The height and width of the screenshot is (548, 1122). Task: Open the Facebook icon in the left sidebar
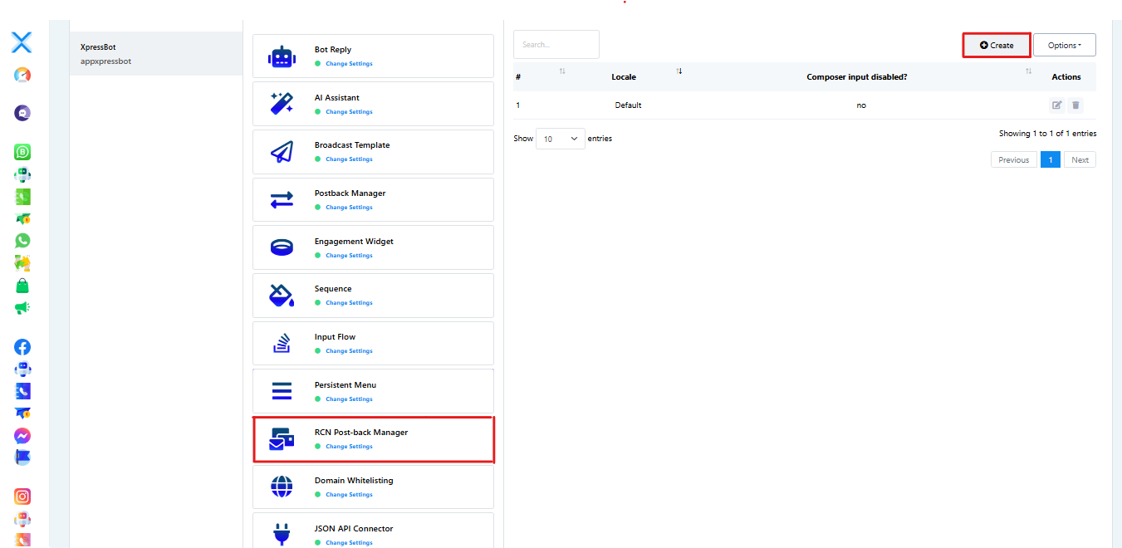click(22, 347)
